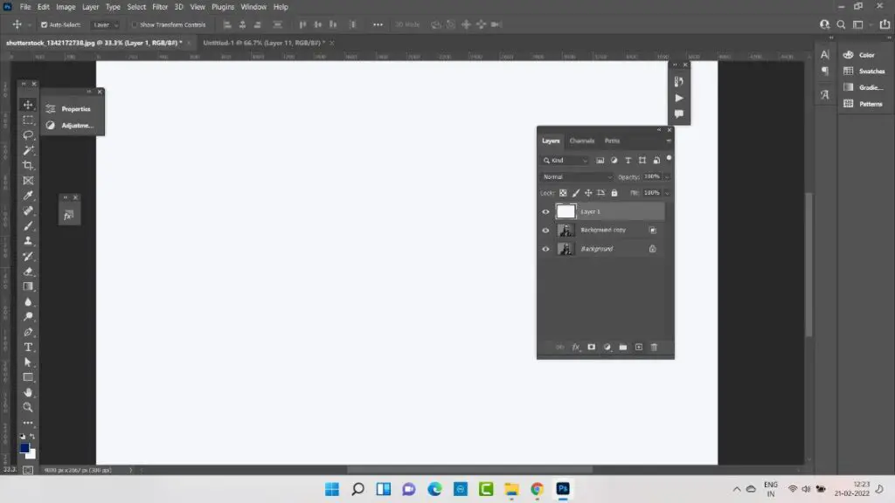
Task: Select the Zoom tool
Action: tap(28, 407)
